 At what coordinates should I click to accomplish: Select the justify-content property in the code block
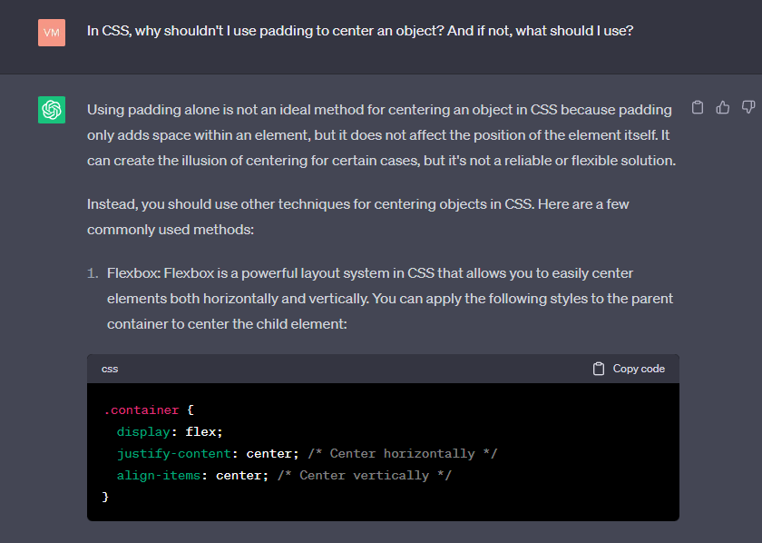tap(174, 453)
